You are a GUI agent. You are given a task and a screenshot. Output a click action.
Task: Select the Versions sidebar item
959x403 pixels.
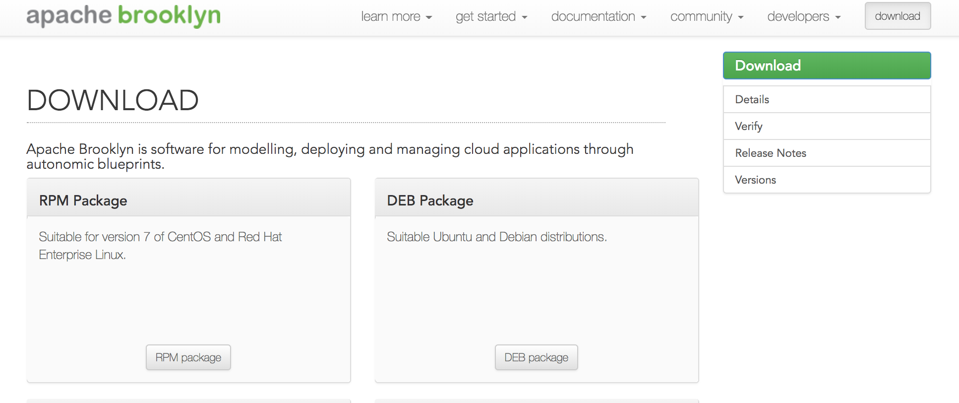(827, 180)
